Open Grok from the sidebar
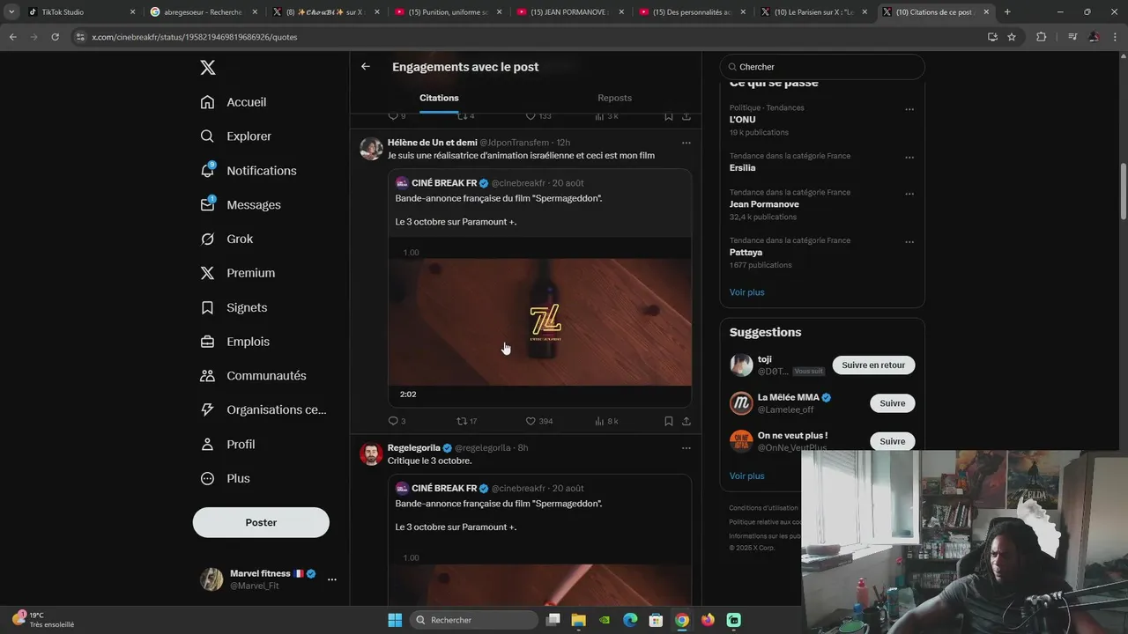 (226, 239)
